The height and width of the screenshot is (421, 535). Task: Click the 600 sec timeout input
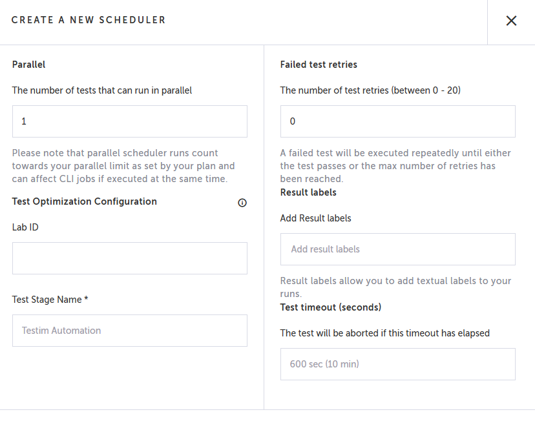(x=397, y=364)
